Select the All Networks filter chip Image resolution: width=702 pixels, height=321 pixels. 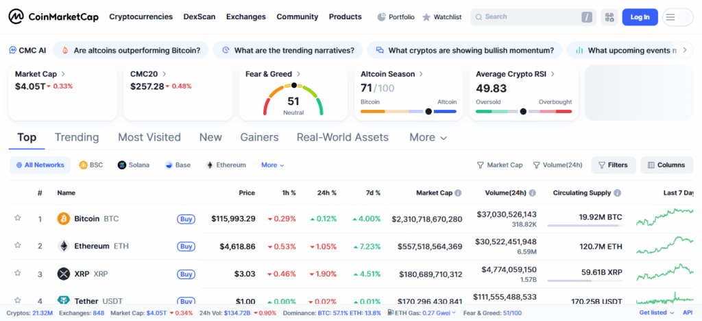click(40, 165)
